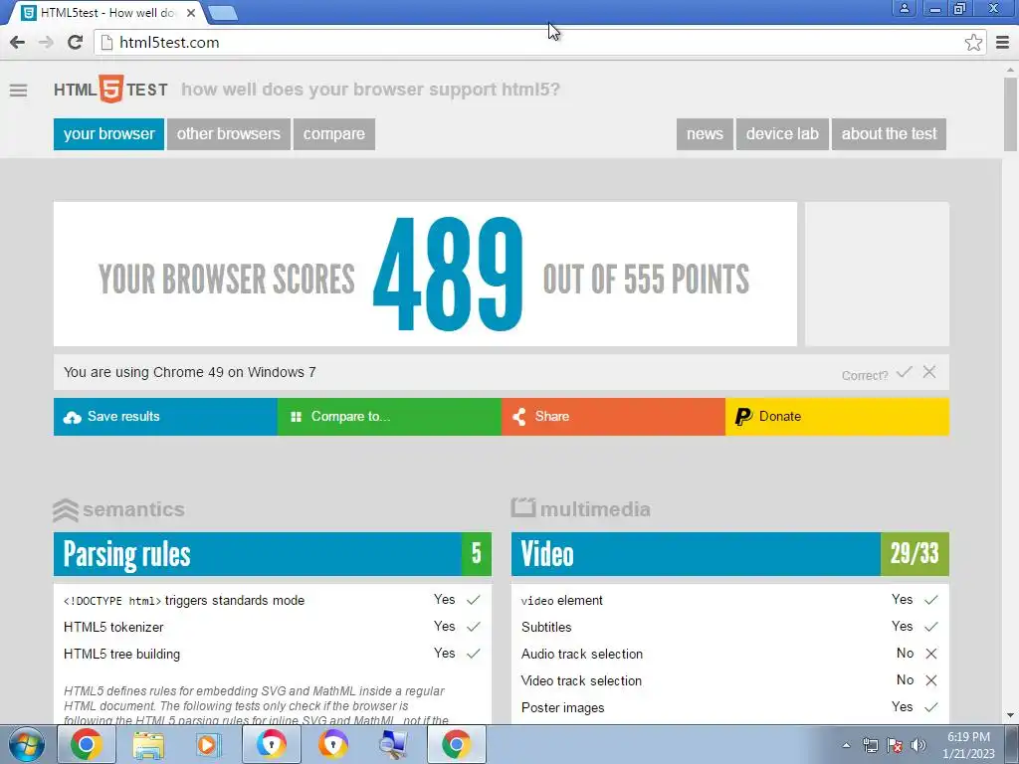Click the volume speaker tray icon
This screenshot has width=1019, height=764.
[917, 745]
